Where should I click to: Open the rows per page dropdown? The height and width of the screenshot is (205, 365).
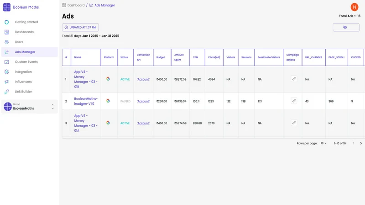click(323, 143)
